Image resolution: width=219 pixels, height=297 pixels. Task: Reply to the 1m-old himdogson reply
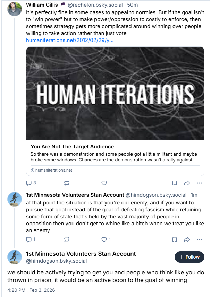tap(29, 239)
